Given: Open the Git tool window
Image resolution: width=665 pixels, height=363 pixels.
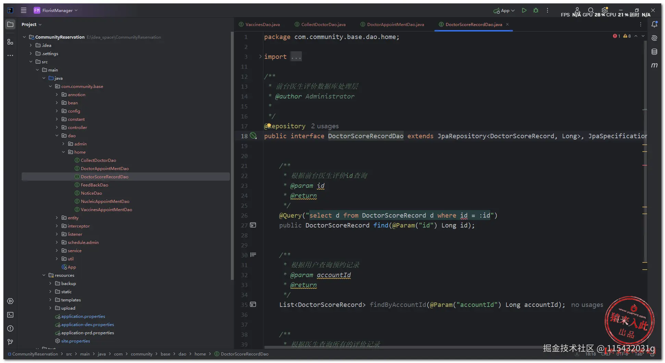Looking at the screenshot, I should pos(10,342).
